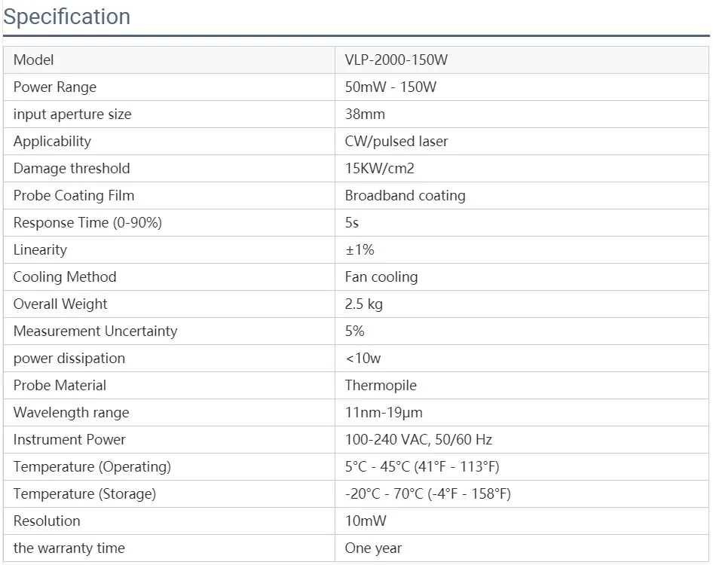Select the Linearity ±1% value
The image size is (713, 565).
tap(360, 249)
